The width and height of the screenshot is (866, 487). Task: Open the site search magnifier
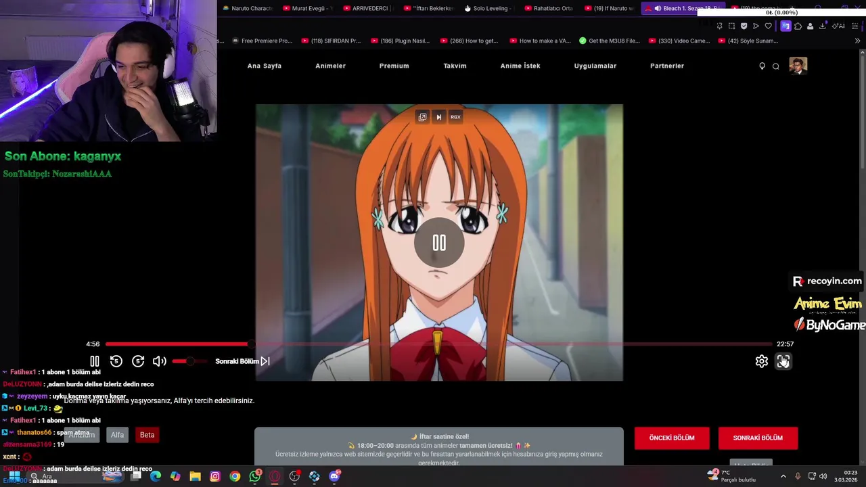click(x=776, y=66)
